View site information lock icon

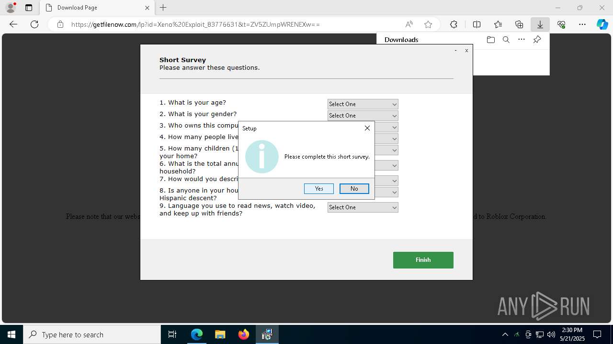click(60, 24)
